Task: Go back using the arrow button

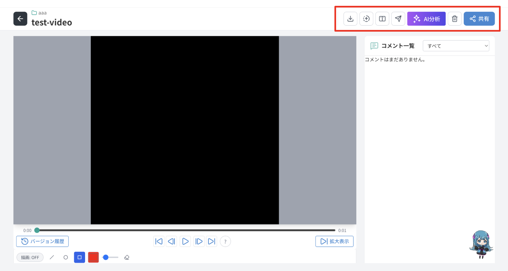Action: [x=20, y=19]
